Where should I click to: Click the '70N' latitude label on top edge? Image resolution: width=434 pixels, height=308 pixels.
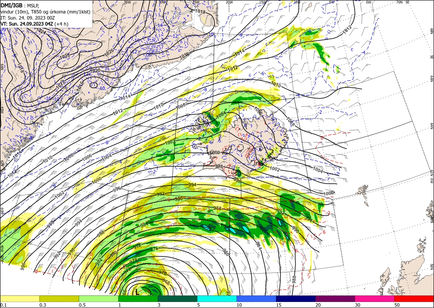pyautogui.click(x=399, y=2)
